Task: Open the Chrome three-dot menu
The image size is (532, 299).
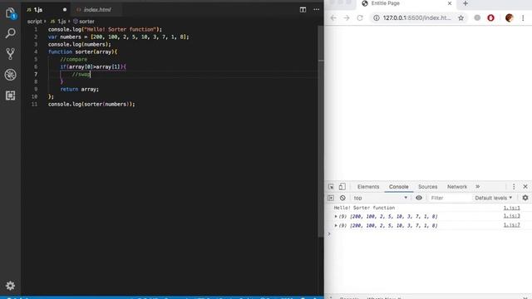Action: (523, 18)
